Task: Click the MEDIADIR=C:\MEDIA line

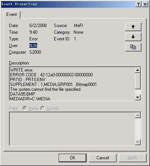Action: click(x=30, y=99)
